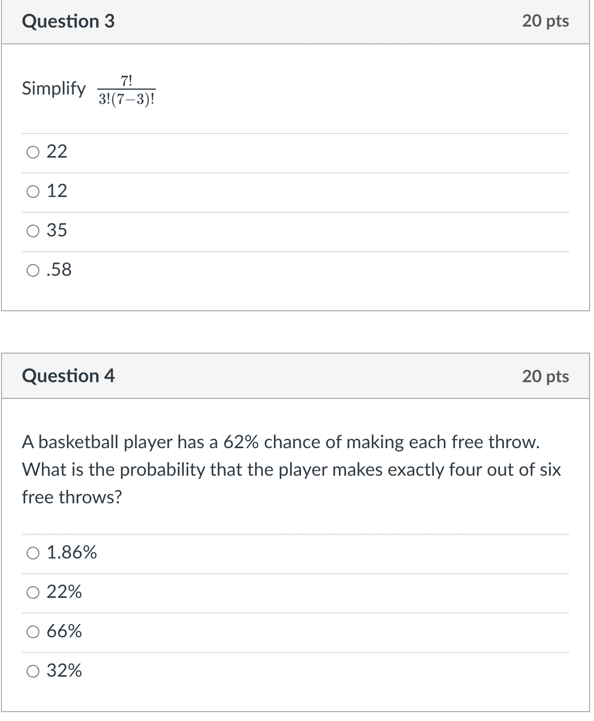Choose 22% for the free throw question
594x721 pixels.
(x=33, y=592)
